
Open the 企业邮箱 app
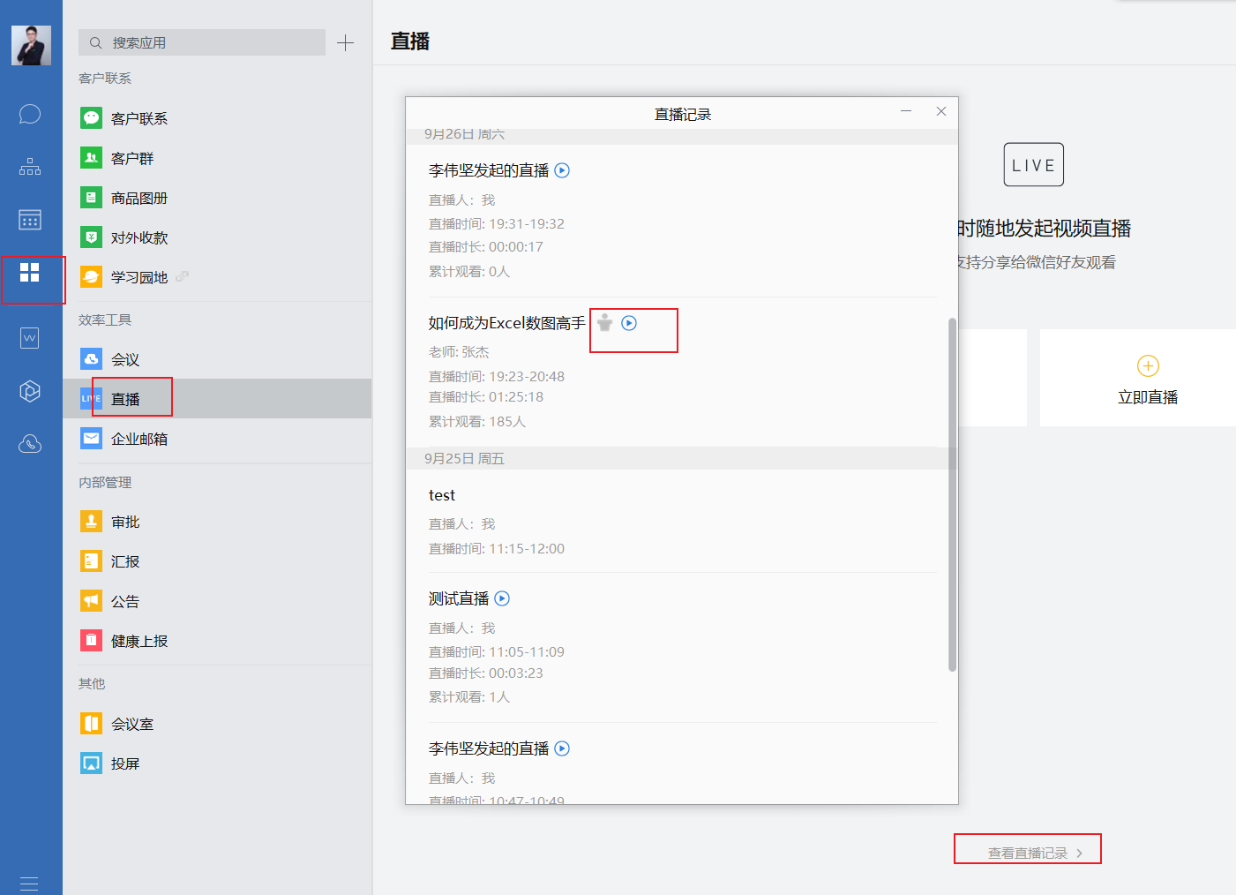point(139,439)
